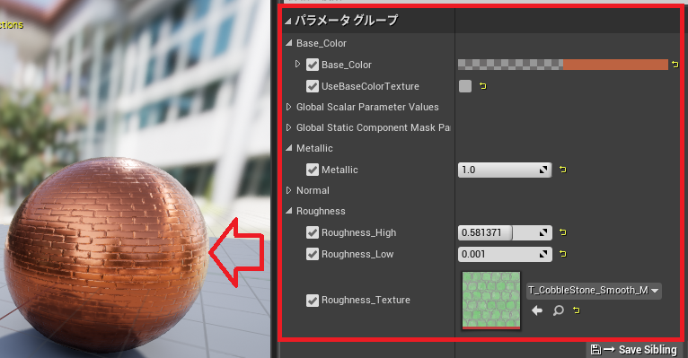Expand the Base_Color parameter channels

[x=298, y=64]
